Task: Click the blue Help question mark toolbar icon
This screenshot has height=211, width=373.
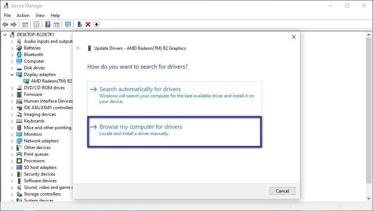Action: coord(48,24)
